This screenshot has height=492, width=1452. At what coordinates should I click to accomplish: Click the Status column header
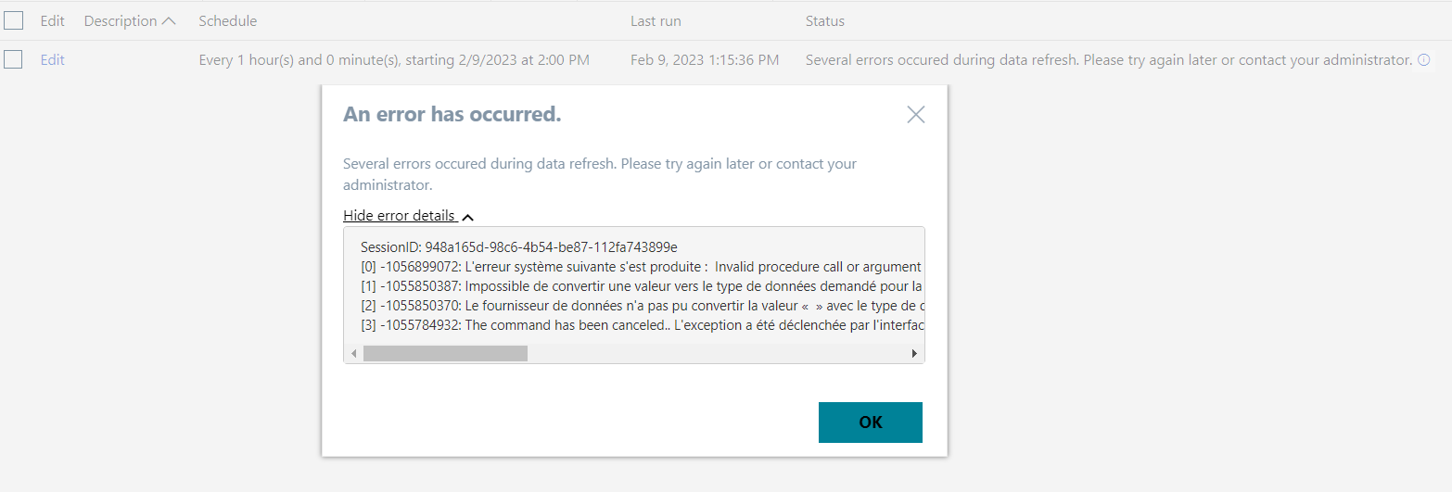[x=825, y=20]
